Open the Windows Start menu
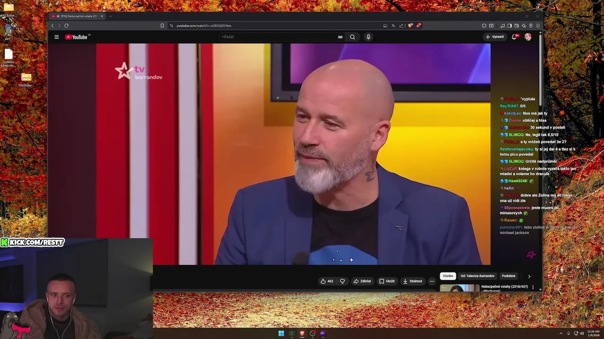The image size is (604, 339). 281,333
